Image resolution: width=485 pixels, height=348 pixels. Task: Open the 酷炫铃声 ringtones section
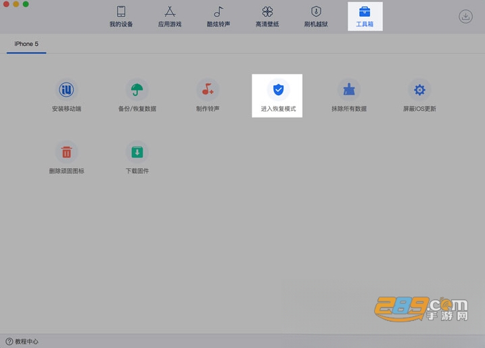[x=218, y=16]
